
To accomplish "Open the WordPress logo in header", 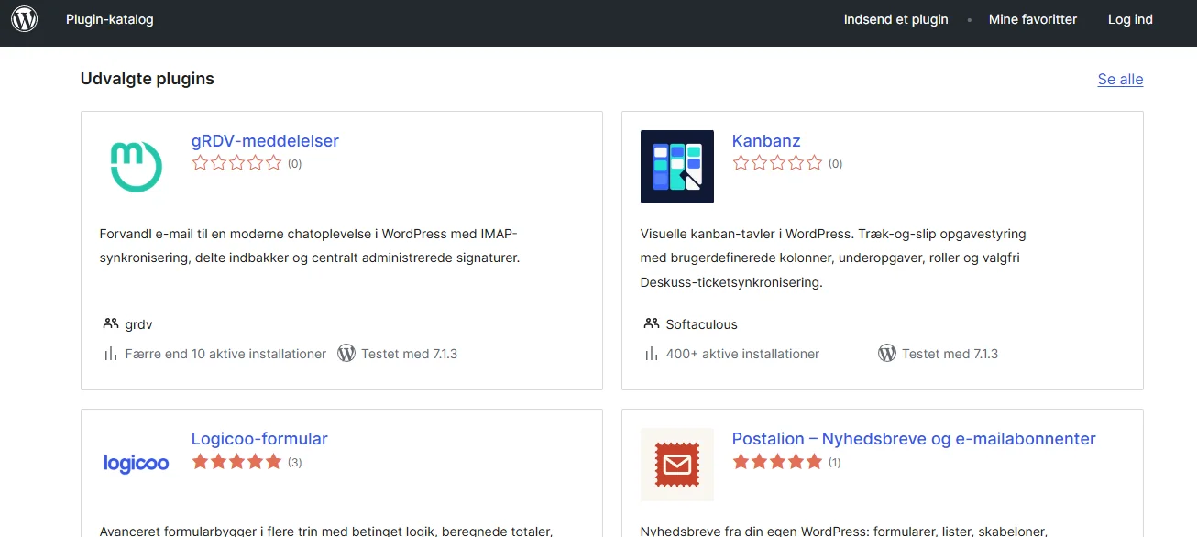I will point(24,19).
